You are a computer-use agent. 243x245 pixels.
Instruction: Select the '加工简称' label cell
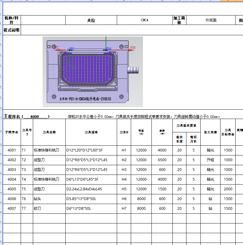coord(179,20)
